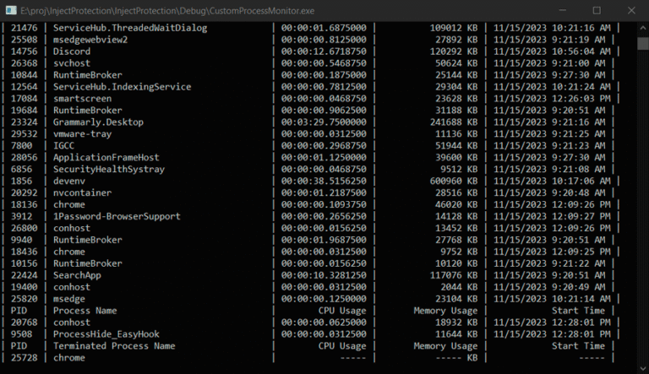Click RuntimeBroker in PID 10844 row

pos(87,75)
